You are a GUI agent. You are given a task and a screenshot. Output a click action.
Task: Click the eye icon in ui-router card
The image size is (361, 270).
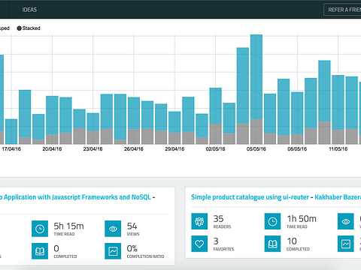pos(346,221)
